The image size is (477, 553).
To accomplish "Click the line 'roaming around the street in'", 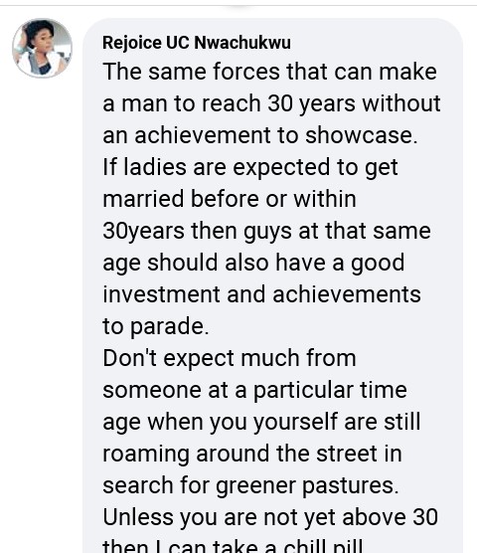I will point(252,454).
